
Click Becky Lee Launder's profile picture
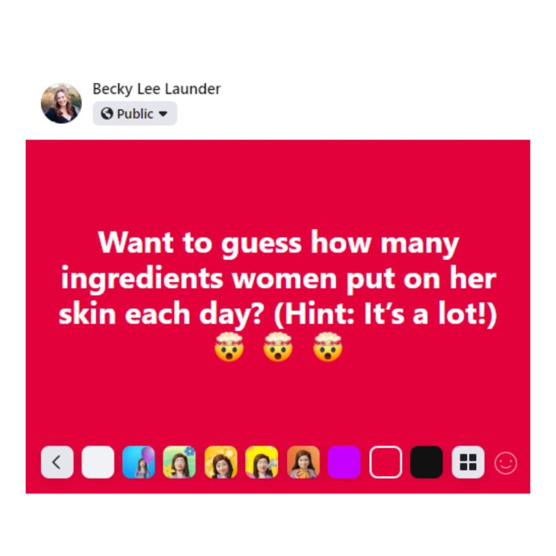(x=61, y=103)
